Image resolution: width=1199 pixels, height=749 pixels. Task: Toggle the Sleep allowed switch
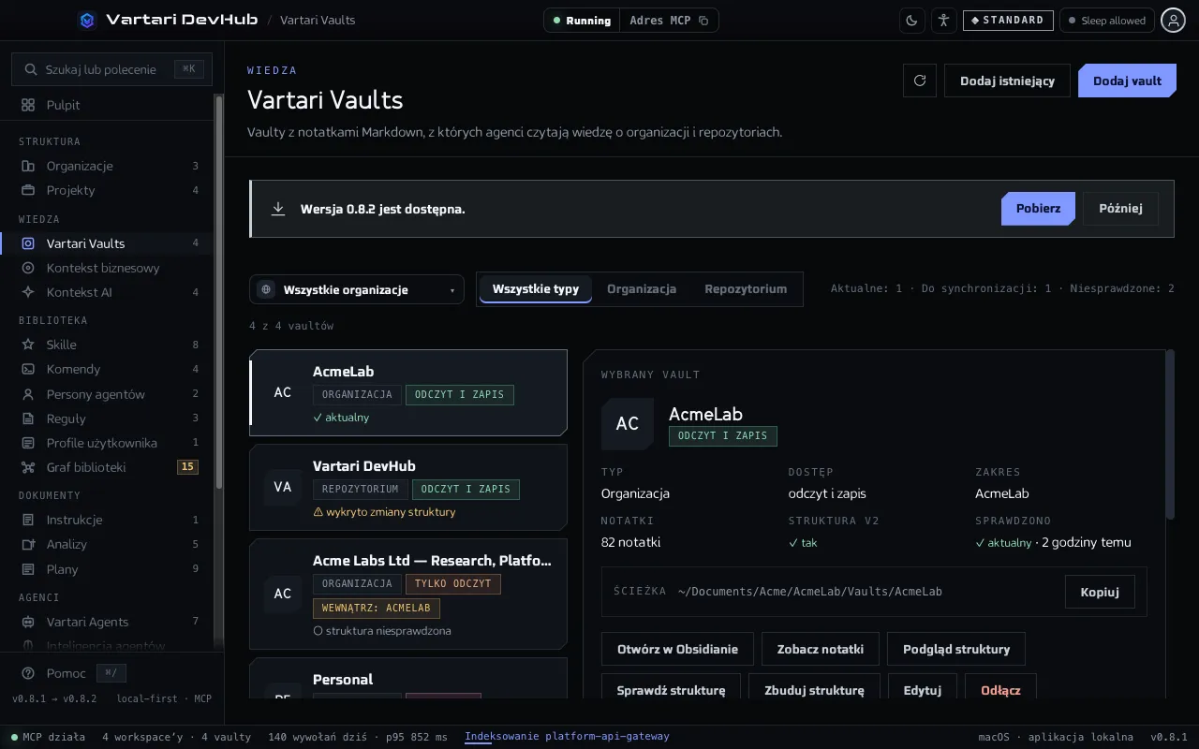point(1106,21)
